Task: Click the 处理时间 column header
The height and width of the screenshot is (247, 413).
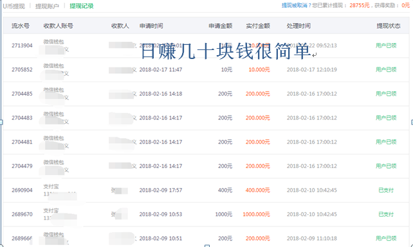Action: [298, 26]
